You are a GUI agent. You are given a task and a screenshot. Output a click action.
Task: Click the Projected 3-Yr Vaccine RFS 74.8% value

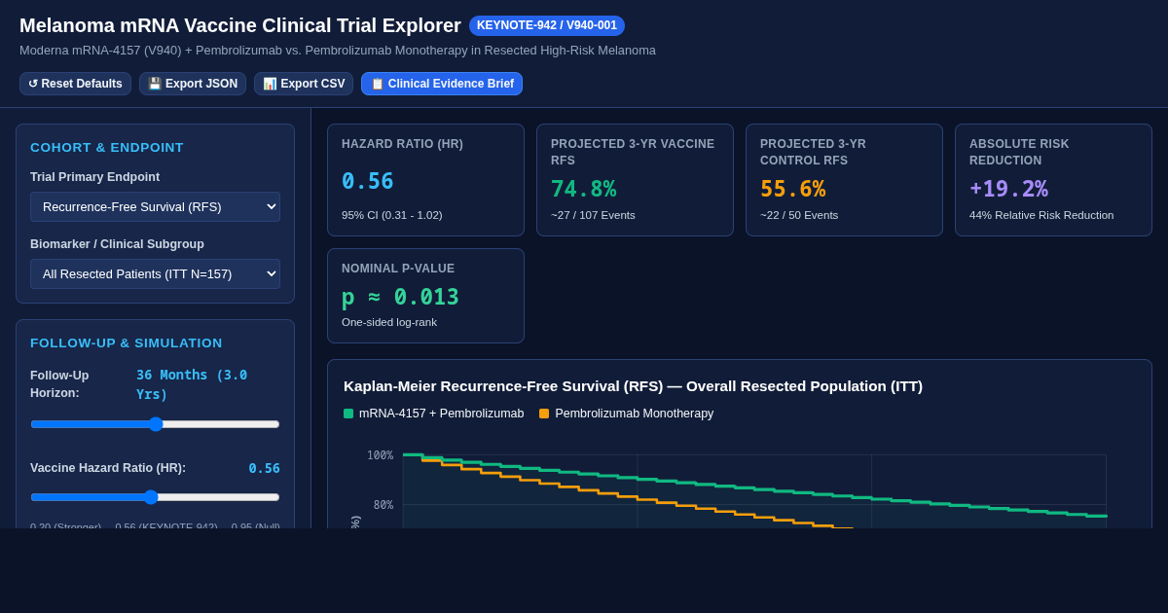584,189
